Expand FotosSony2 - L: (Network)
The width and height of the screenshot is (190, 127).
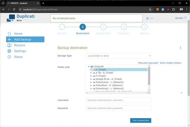pyautogui.click(x=91, y=89)
